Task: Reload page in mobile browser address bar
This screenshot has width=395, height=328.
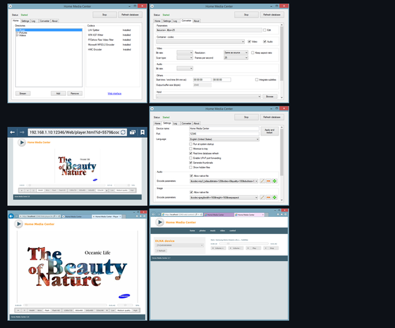Action: 123,132
